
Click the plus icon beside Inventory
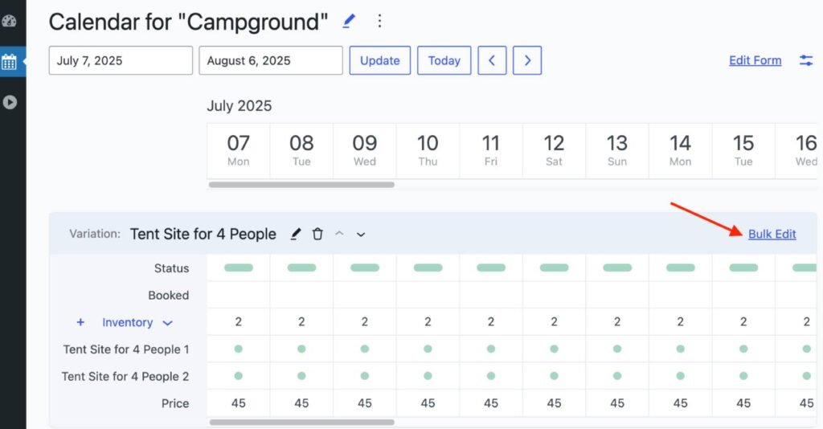tap(80, 322)
